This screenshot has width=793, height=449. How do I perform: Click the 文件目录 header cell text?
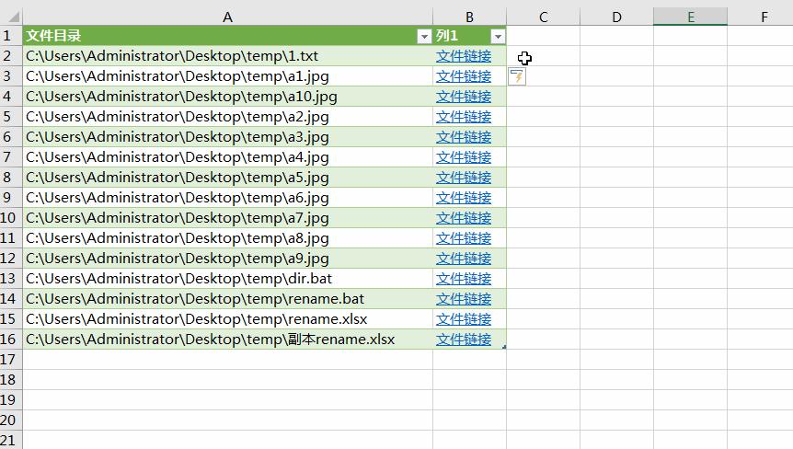click(53, 36)
